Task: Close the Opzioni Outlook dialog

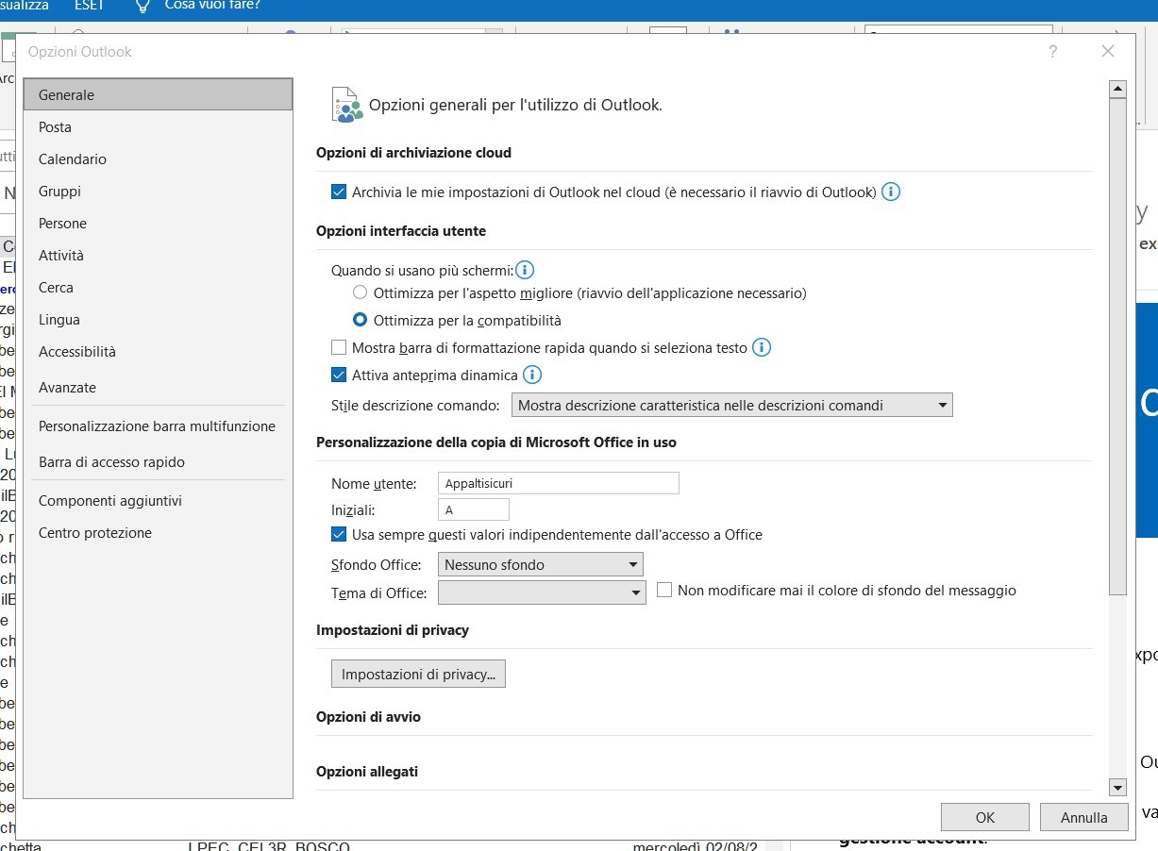Action: [1108, 52]
